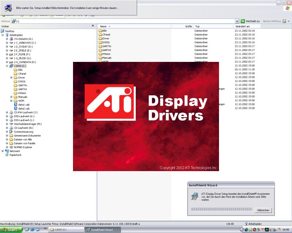Cancel setup with the Abbrechen button
Viewport: 292px width, 233px height.
[x=263, y=210]
